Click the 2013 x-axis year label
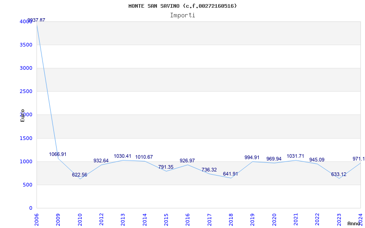Image resolution: width=365 pixels, height=228 pixels. [x=123, y=220]
